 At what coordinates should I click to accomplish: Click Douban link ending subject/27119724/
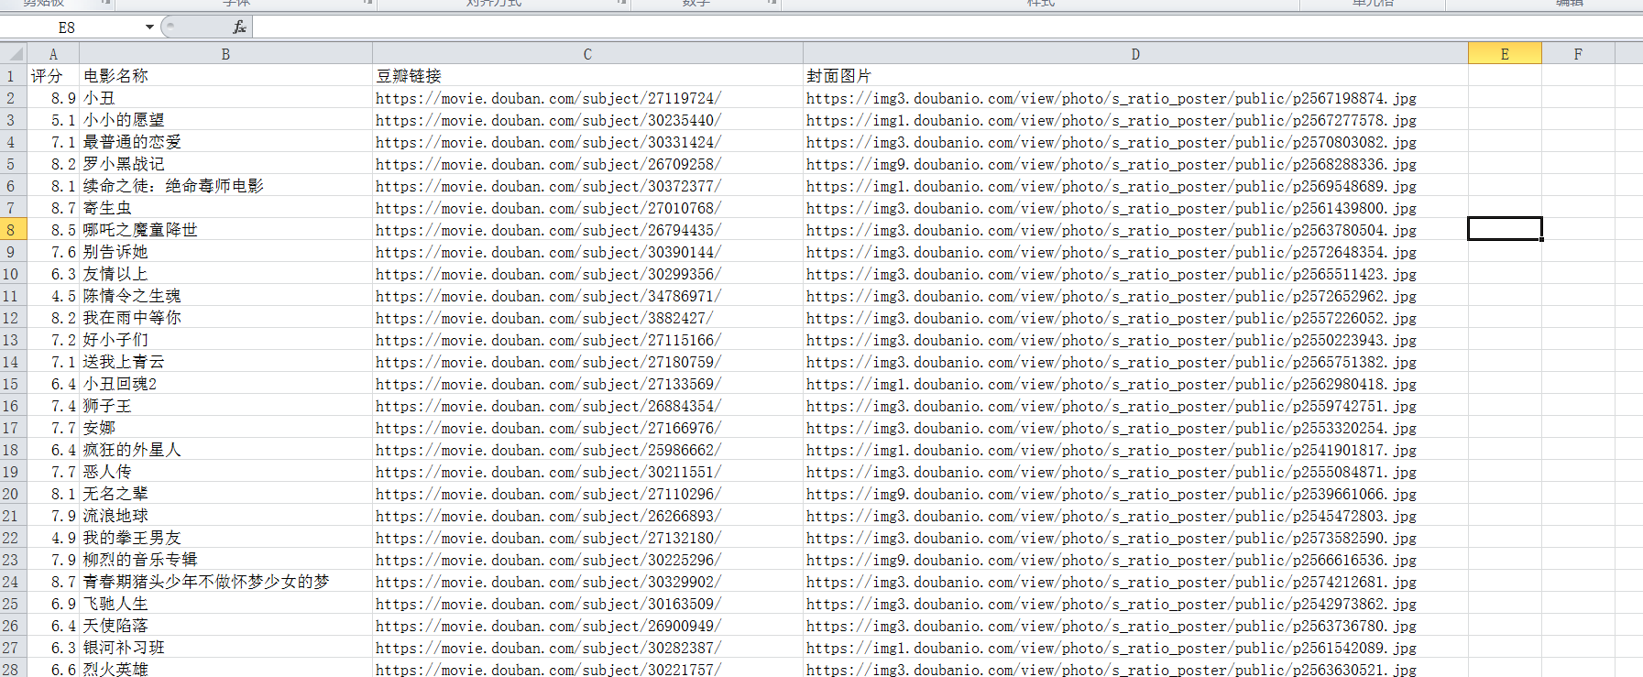coord(587,98)
